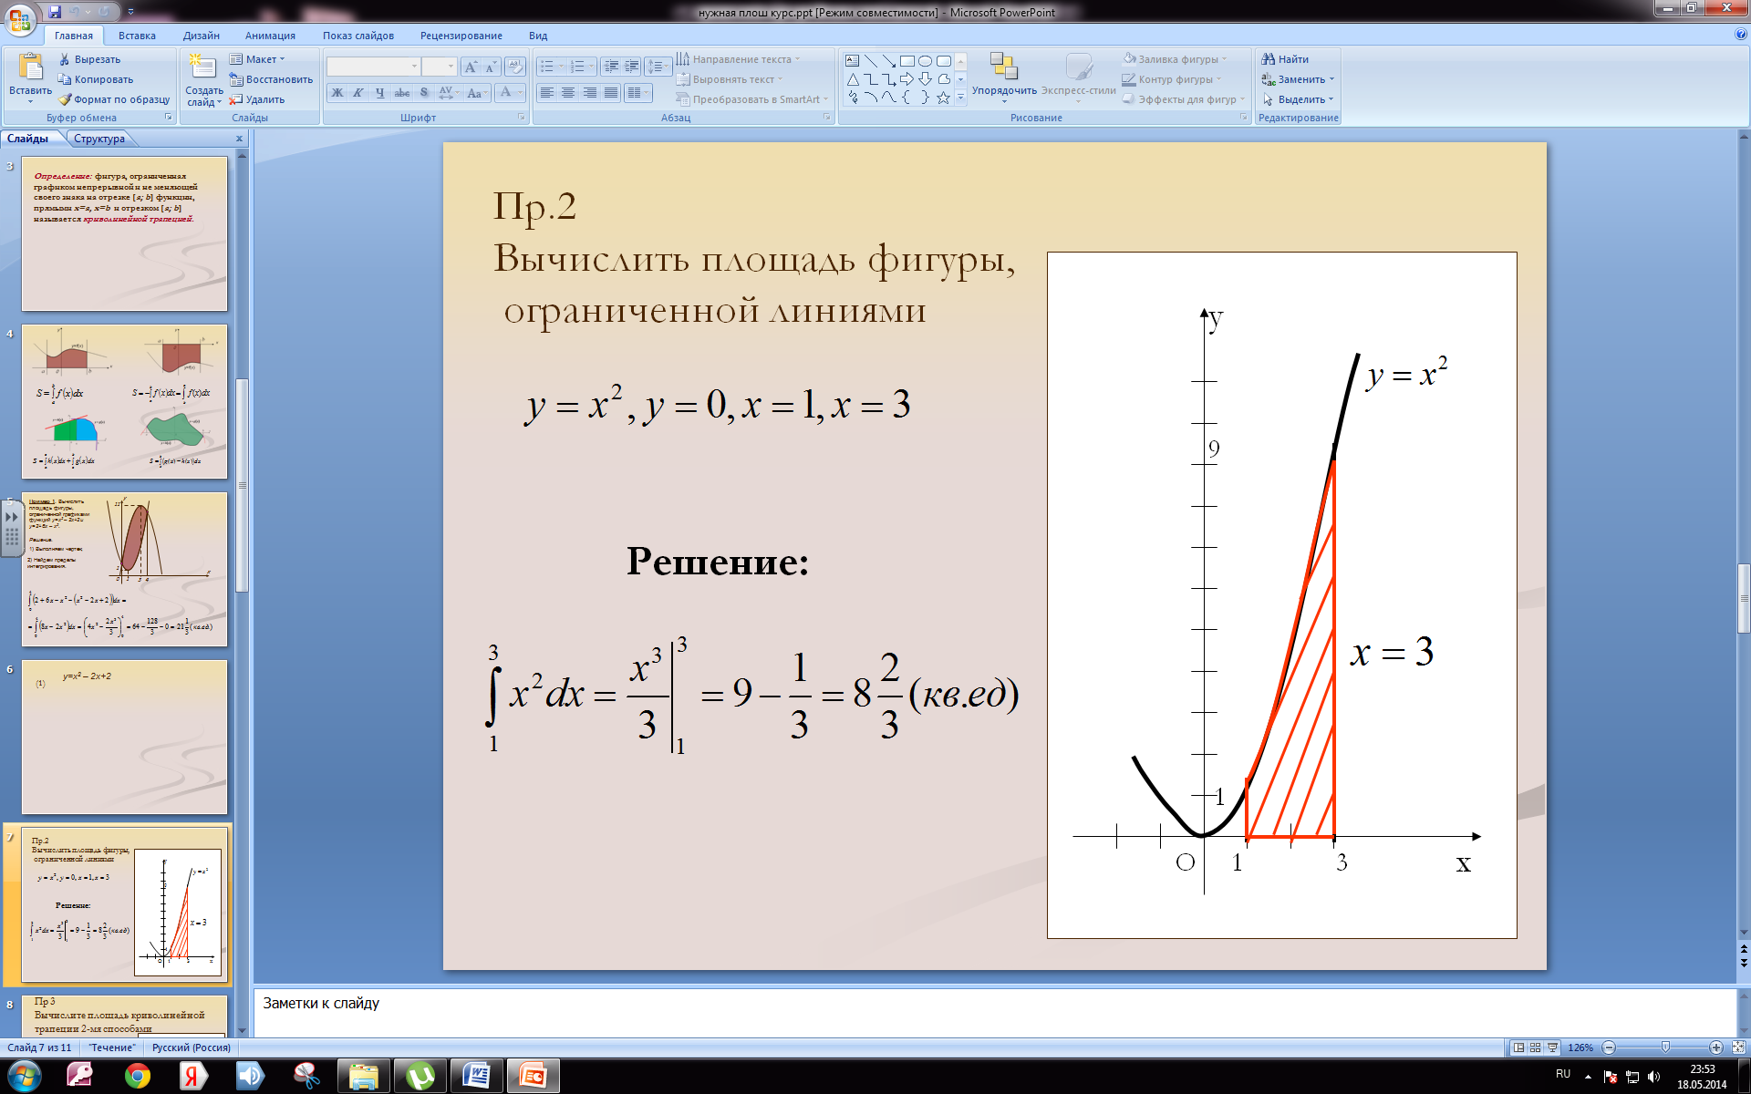The width and height of the screenshot is (1751, 1094).
Task: Select the oval shape tool
Action: pos(926,61)
